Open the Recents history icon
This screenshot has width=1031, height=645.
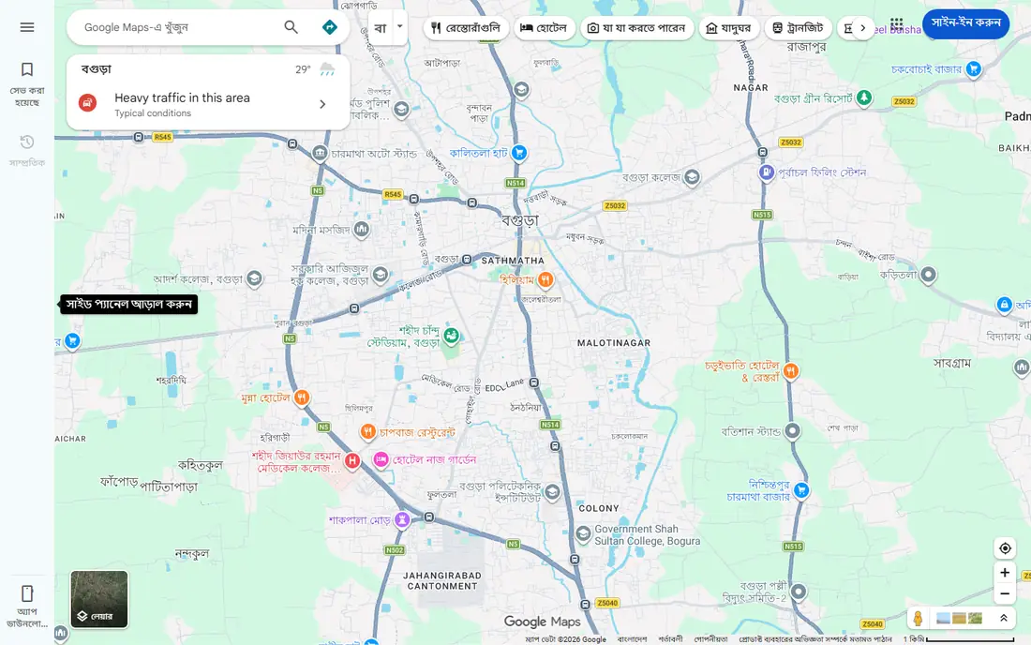(x=27, y=142)
